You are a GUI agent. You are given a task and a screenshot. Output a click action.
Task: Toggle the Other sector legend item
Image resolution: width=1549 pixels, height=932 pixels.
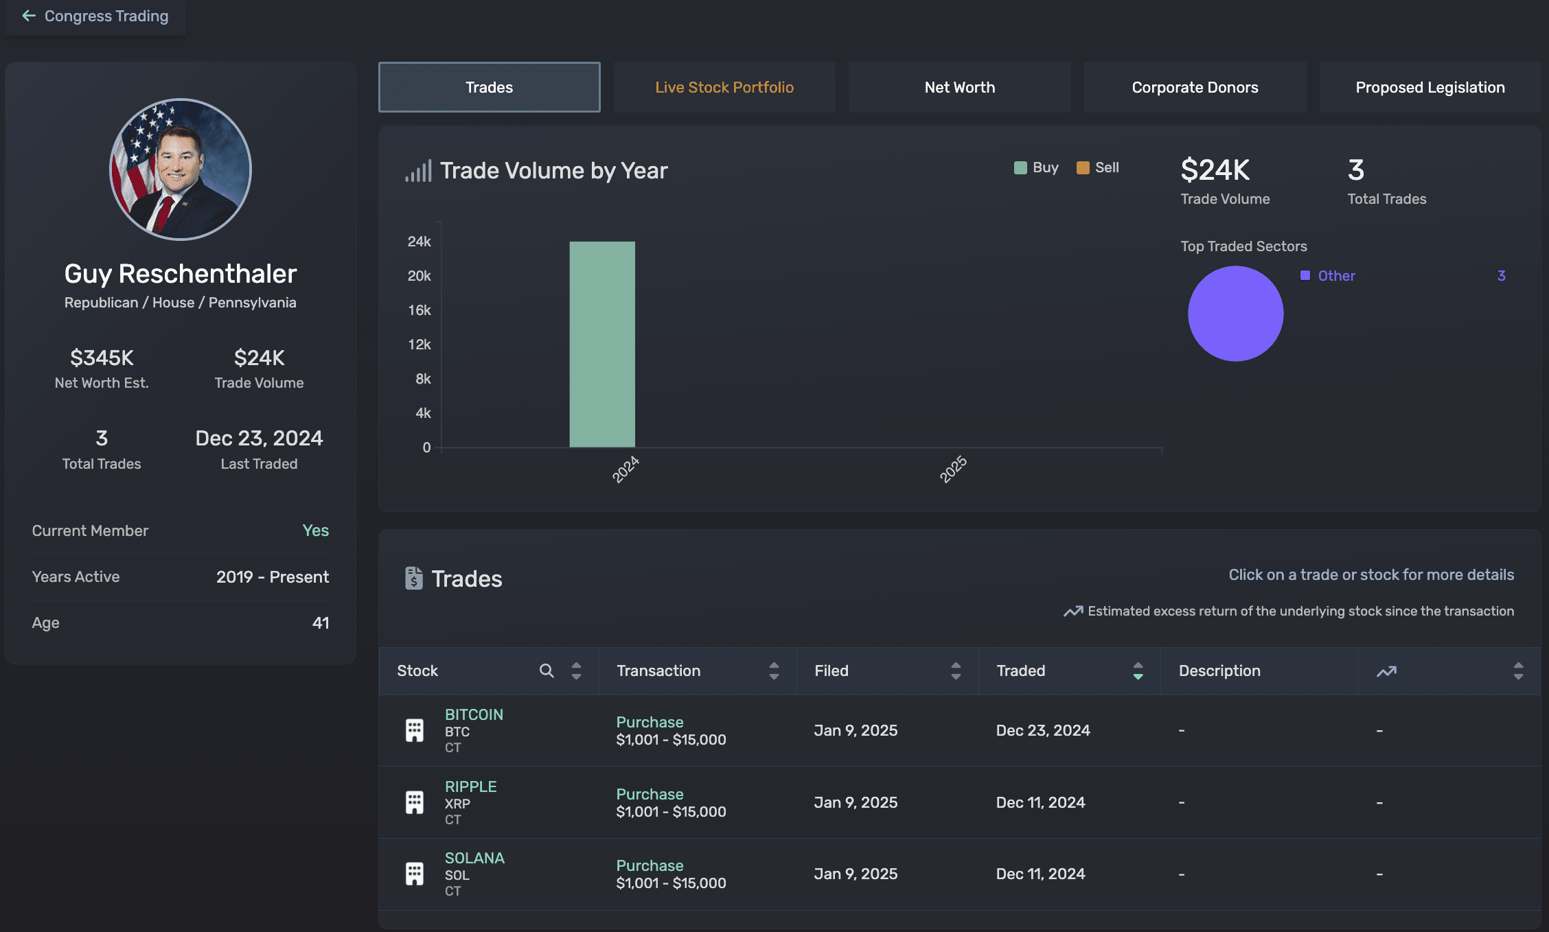click(1328, 276)
